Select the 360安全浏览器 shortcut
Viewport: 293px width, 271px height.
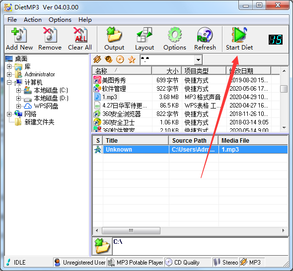coord(122,114)
